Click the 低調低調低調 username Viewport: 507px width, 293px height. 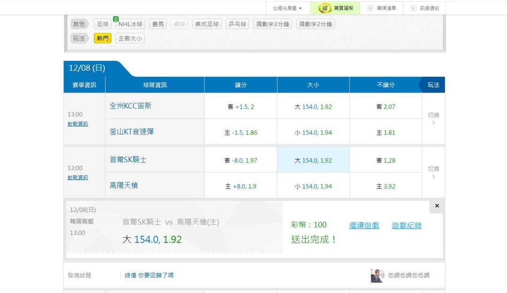coord(408,275)
